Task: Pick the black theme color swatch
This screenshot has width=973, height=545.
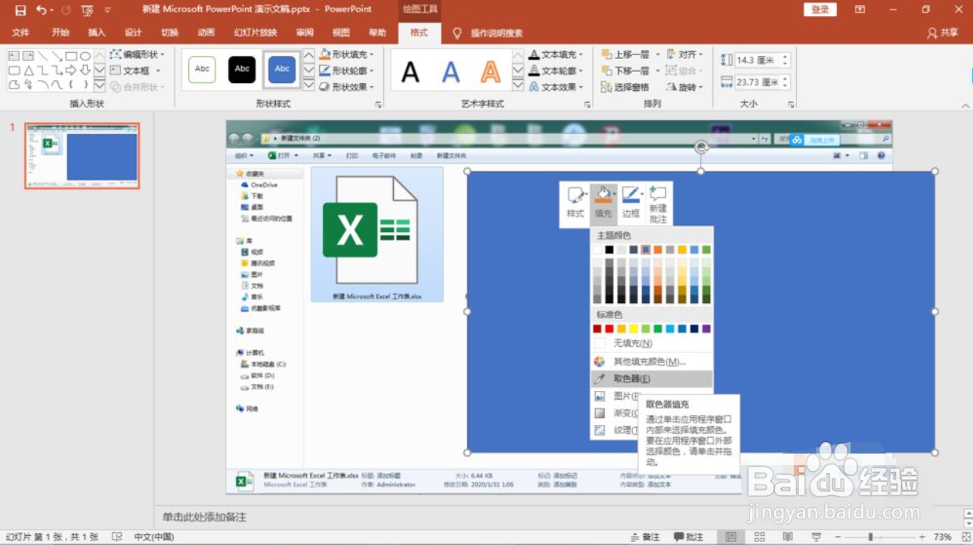Action: tap(609, 249)
